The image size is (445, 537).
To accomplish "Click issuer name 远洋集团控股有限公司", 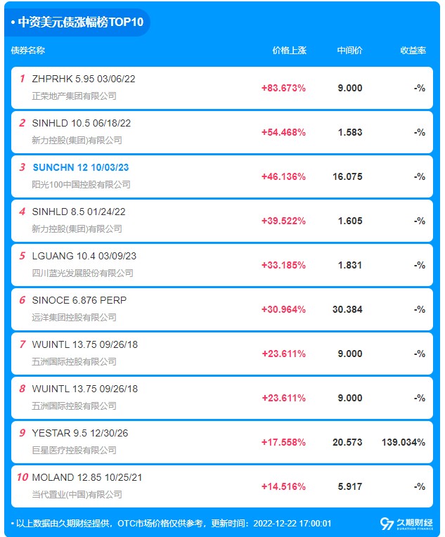I will click(74, 318).
